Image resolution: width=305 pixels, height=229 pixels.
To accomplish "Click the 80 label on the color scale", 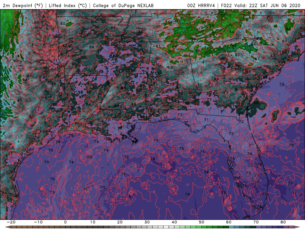I will 283,222.
